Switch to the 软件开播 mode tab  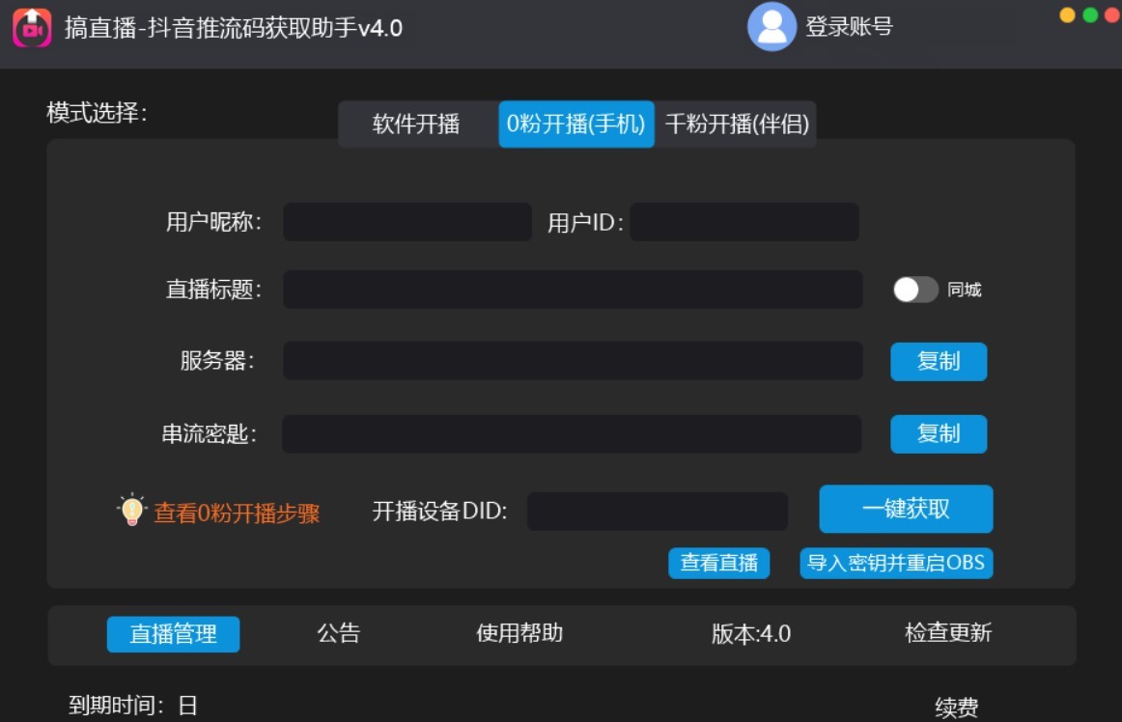pyautogui.click(x=416, y=124)
